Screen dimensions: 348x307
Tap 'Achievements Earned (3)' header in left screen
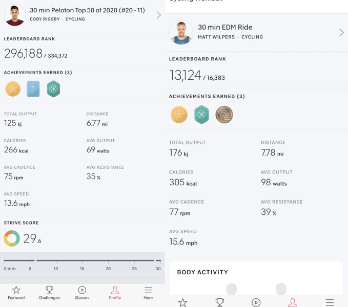pos(38,73)
